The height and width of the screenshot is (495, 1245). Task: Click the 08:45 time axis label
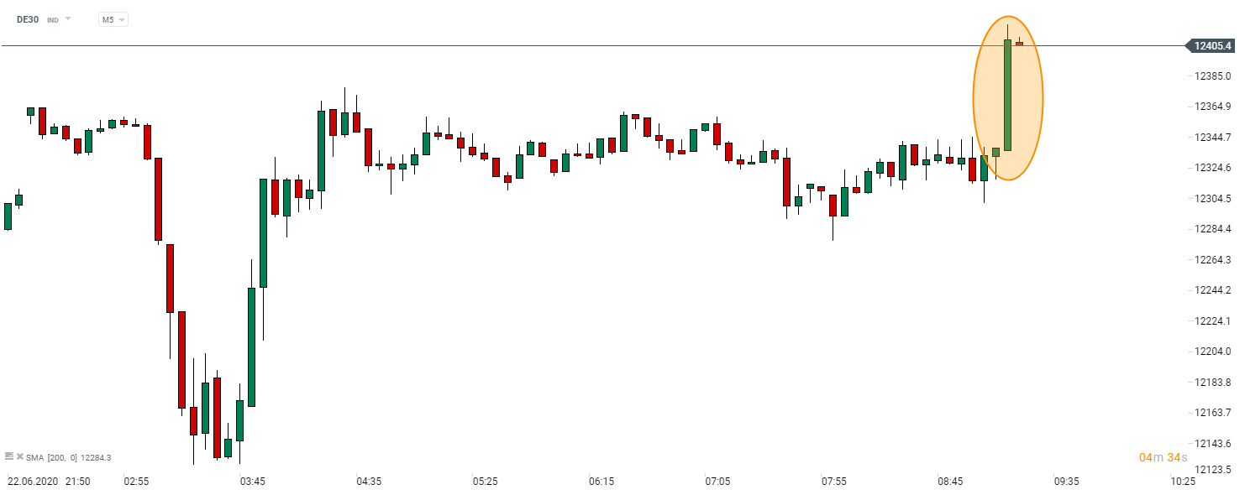(x=950, y=482)
